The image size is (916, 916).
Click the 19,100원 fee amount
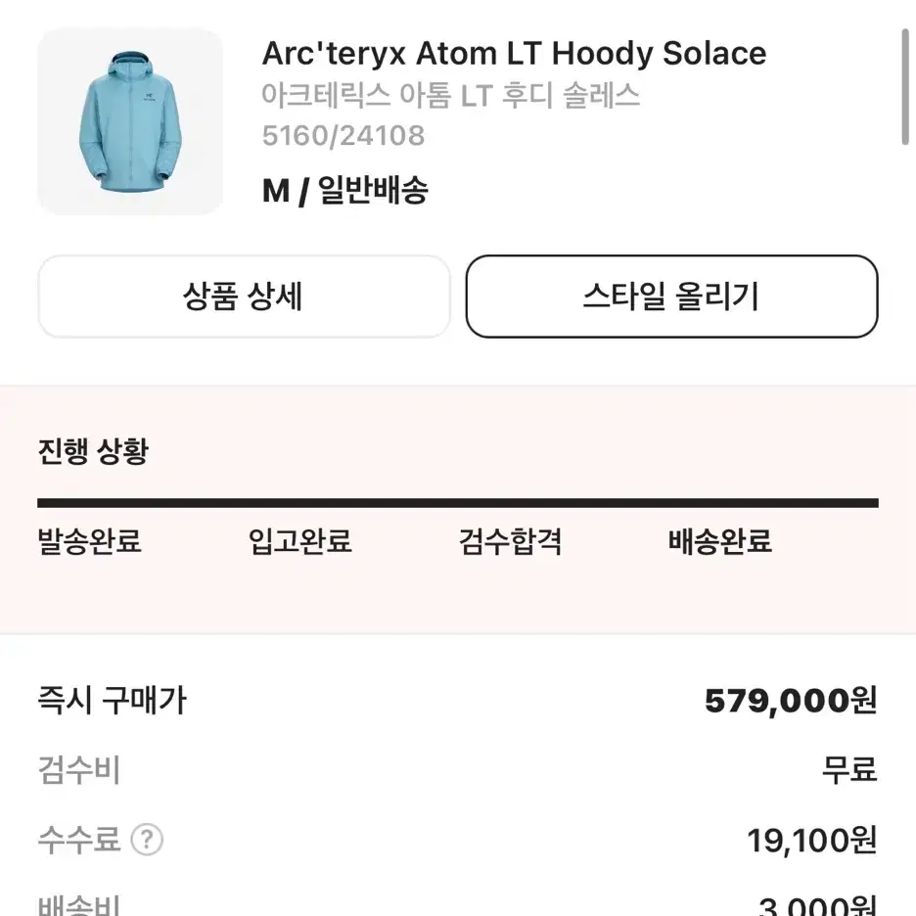click(x=812, y=840)
